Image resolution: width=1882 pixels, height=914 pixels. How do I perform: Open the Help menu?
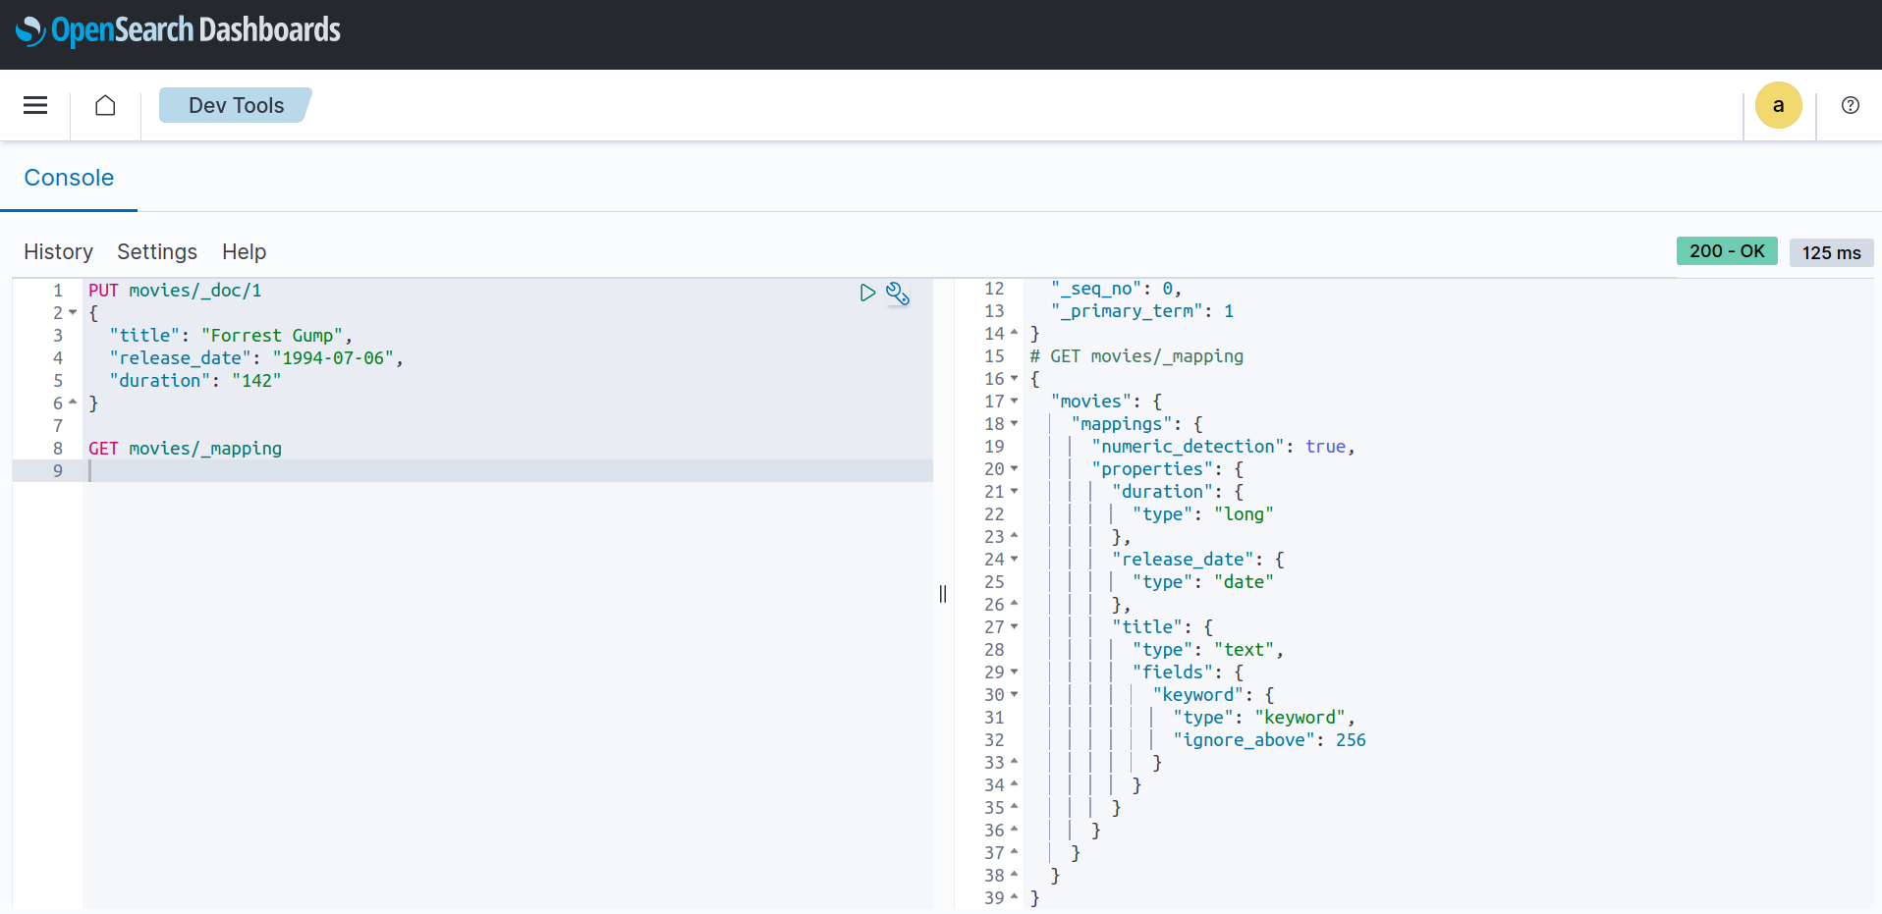[244, 252]
